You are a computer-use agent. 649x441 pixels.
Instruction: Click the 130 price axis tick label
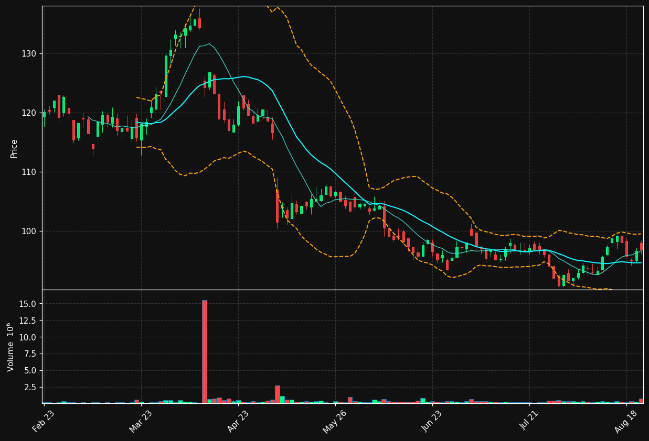click(x=29, y=53)
